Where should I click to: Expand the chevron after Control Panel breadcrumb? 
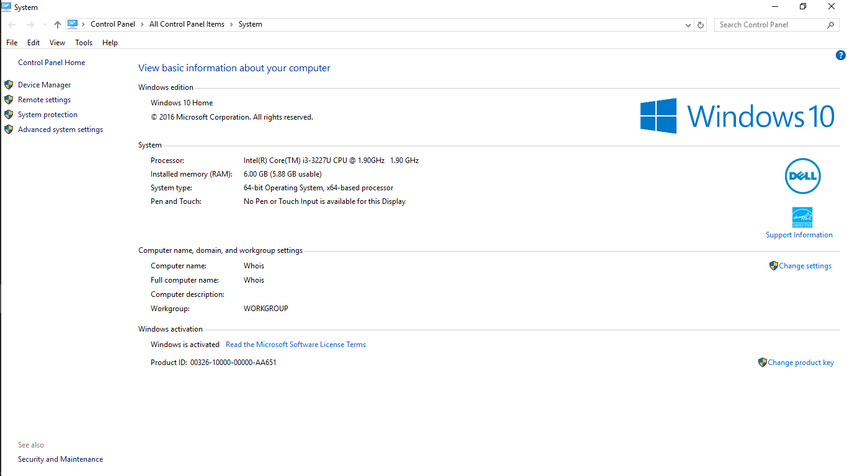point(143,24)
